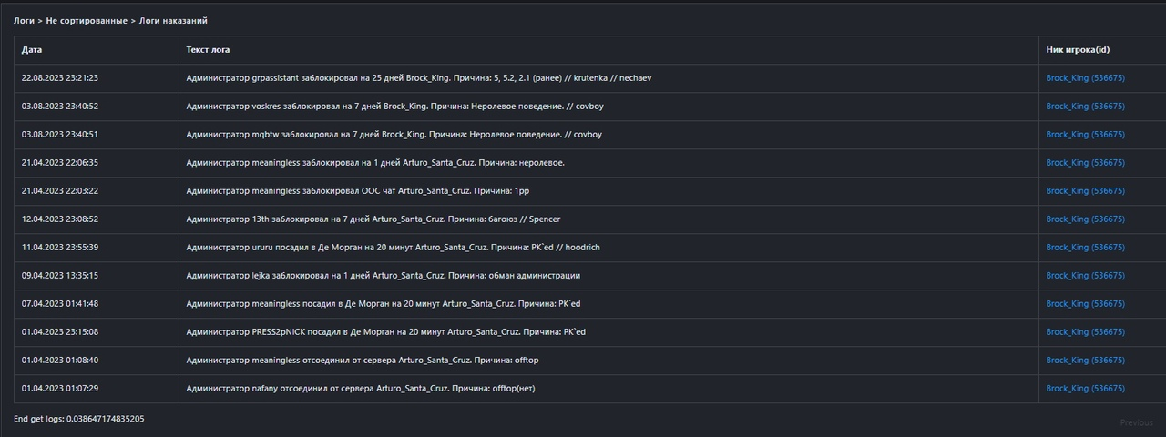Click the "Текст лога" column header
The width and height of the screenshot is (1166, 437).
coord(208,50)
